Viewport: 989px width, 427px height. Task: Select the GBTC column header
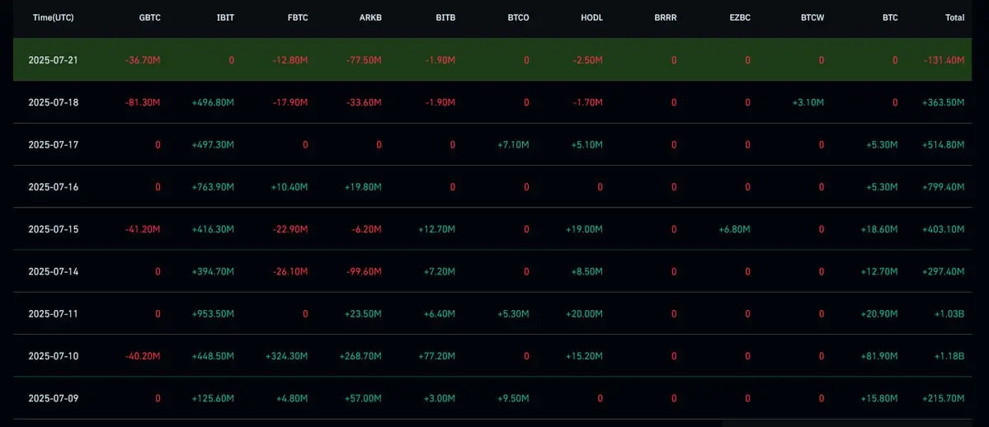point(149,17)
